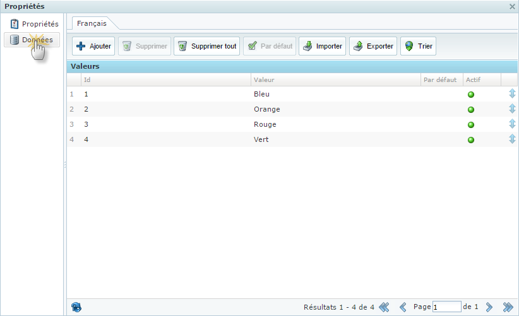Screen dimensions: 519x316
Task: Go to the previous page arrow
Action: pyautogui.click(x=403, y=307)
